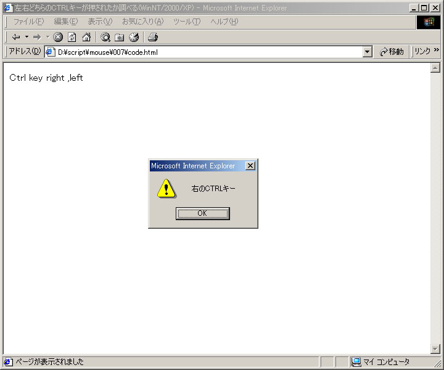The image size is (444, 370).
Task: Open the 表示(V) menu
Action: pyautogui.click(x=100, y=22)
